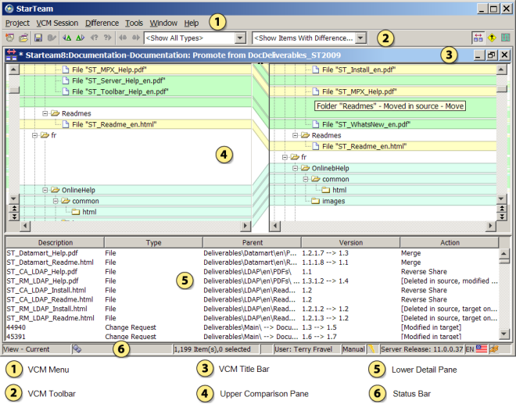Viewport: 516px width, 404px height.
Task: Select the ST_Datamart_Help.pdf row
Action: pyautogui.click(x=42, y=254)
